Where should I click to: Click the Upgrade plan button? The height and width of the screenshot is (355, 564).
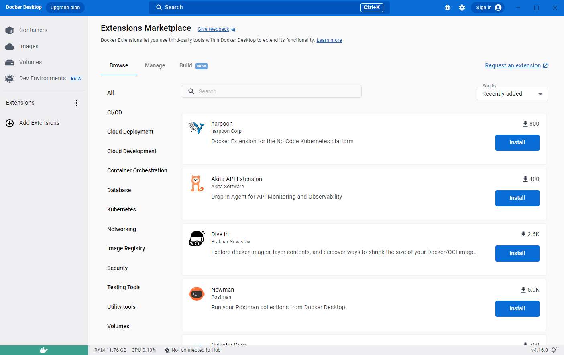pos(65,8)
